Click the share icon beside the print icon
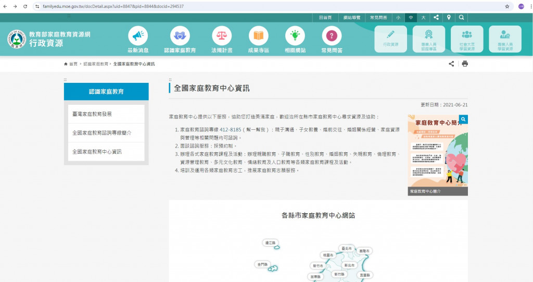Screen dimensions: 533x282 point(451,64)
